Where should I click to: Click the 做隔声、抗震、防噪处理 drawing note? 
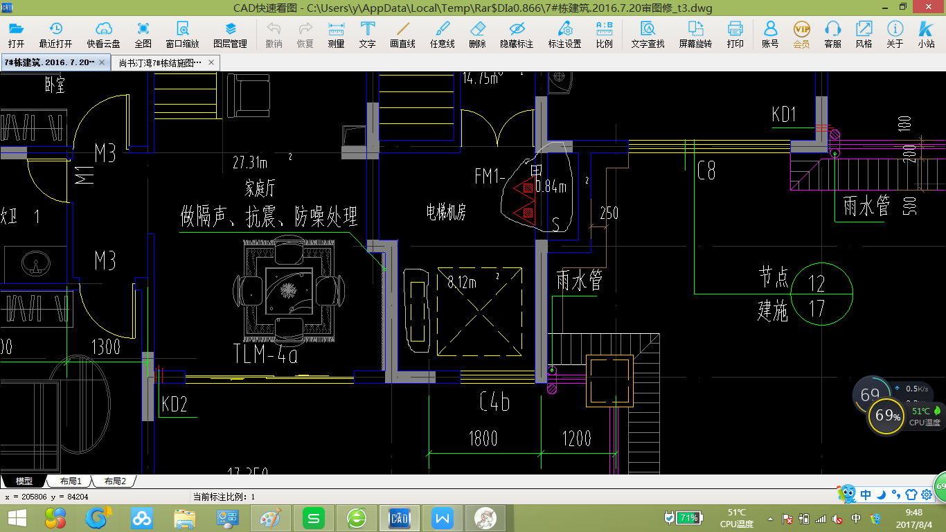pyautogui.click(x=269, y=217)
